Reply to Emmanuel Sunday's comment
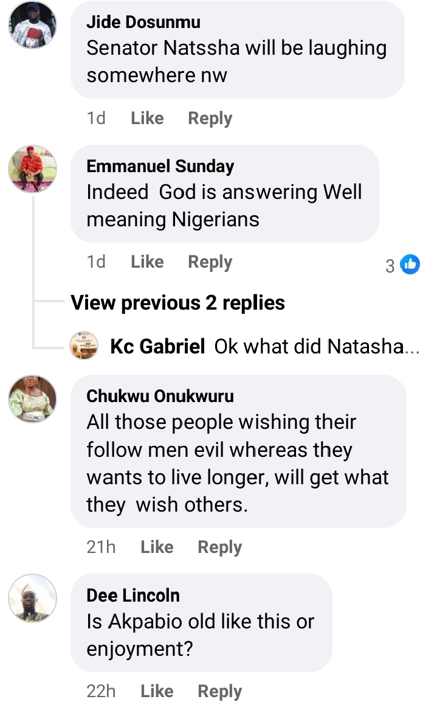This screenshot has width=437, height=716. (210, 262)
